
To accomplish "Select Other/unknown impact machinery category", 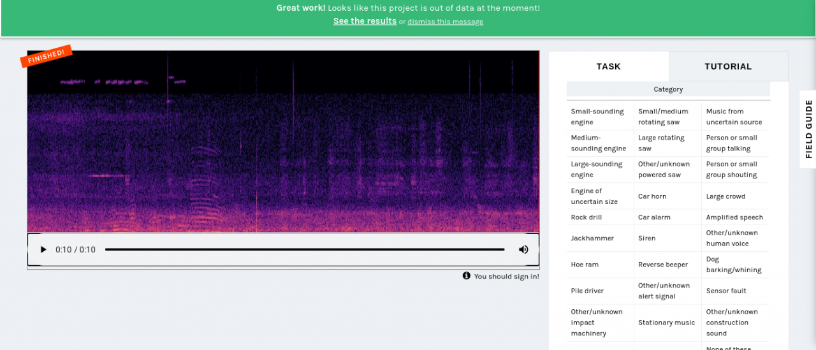I will coord(600,323).
